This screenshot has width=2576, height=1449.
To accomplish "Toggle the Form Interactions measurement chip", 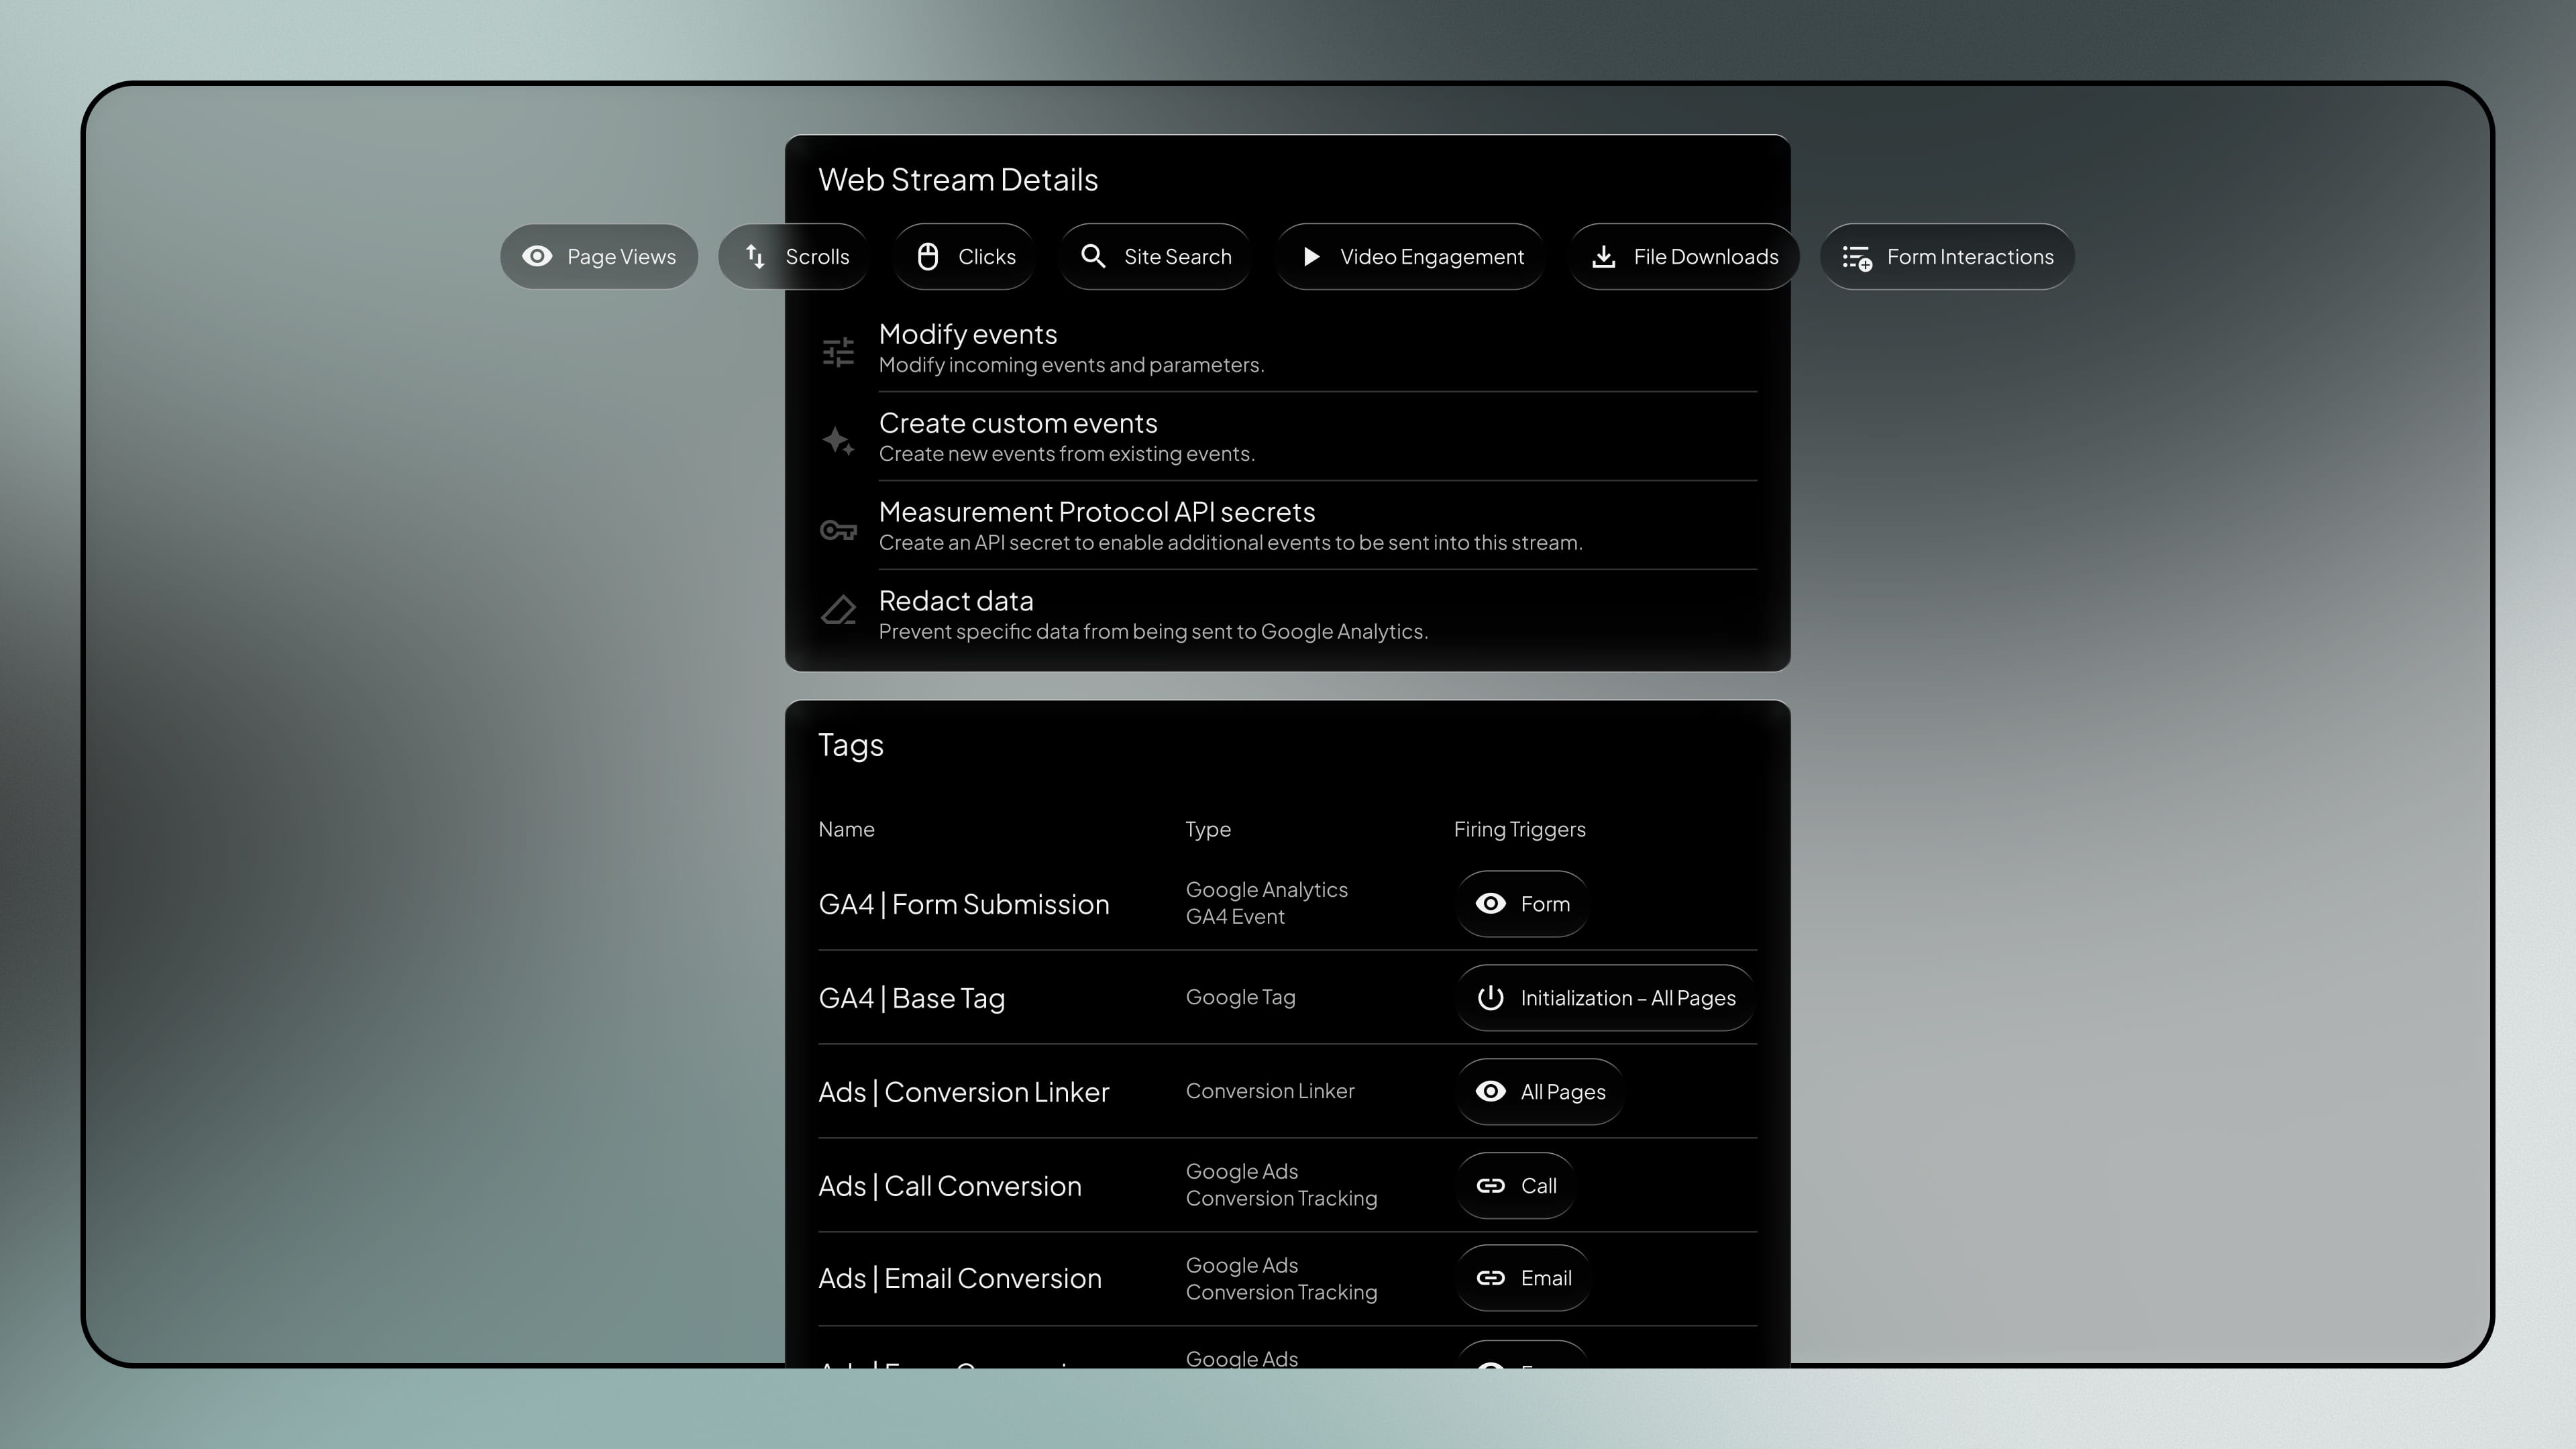I will (x=1947, y=257).
